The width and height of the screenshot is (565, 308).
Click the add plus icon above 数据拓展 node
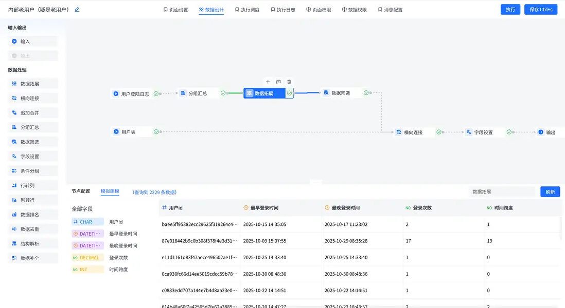click(268, 82)
